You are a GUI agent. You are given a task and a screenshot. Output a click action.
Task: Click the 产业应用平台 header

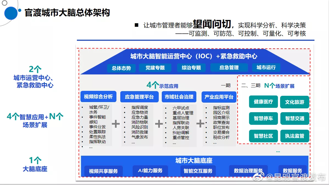(219, 96)
